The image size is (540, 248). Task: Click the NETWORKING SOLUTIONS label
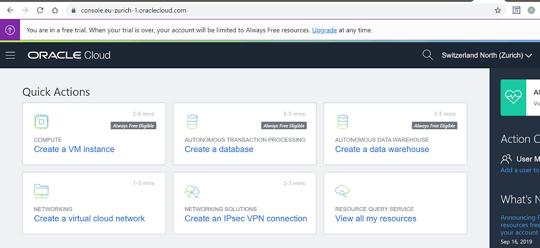point(220,209)
